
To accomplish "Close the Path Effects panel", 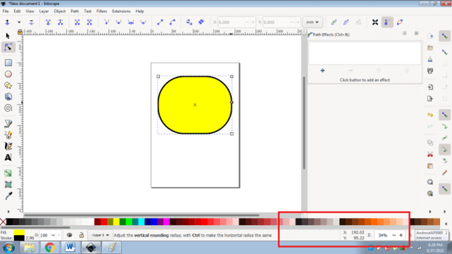I will (x=416, y=33).
